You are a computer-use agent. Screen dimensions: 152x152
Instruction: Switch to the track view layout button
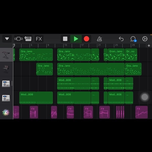tap(18, 39)
